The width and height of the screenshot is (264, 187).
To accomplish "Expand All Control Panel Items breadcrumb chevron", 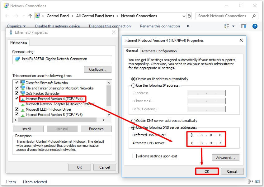I will tap(117, 16).
